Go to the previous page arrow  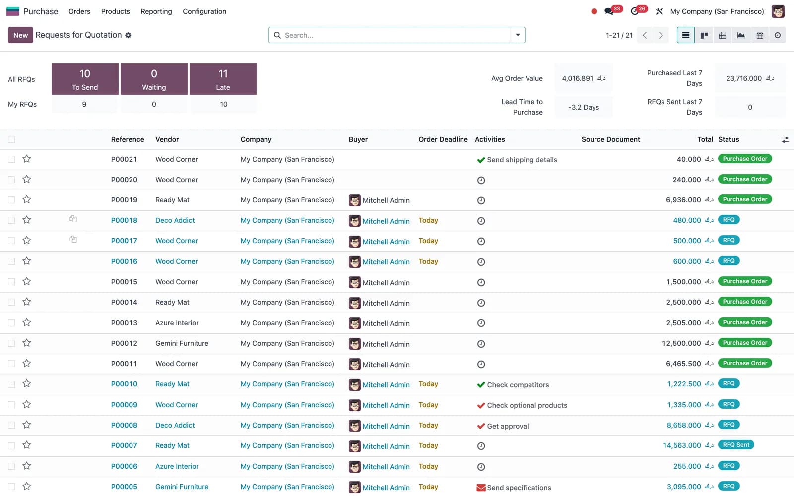[645, 35]
